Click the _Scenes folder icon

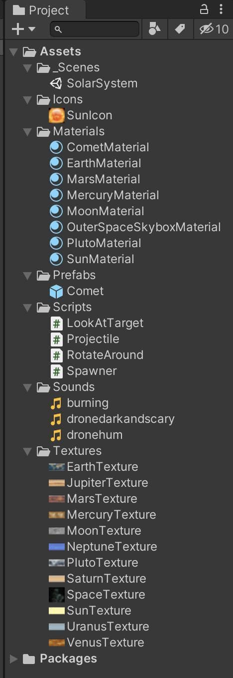43,67
